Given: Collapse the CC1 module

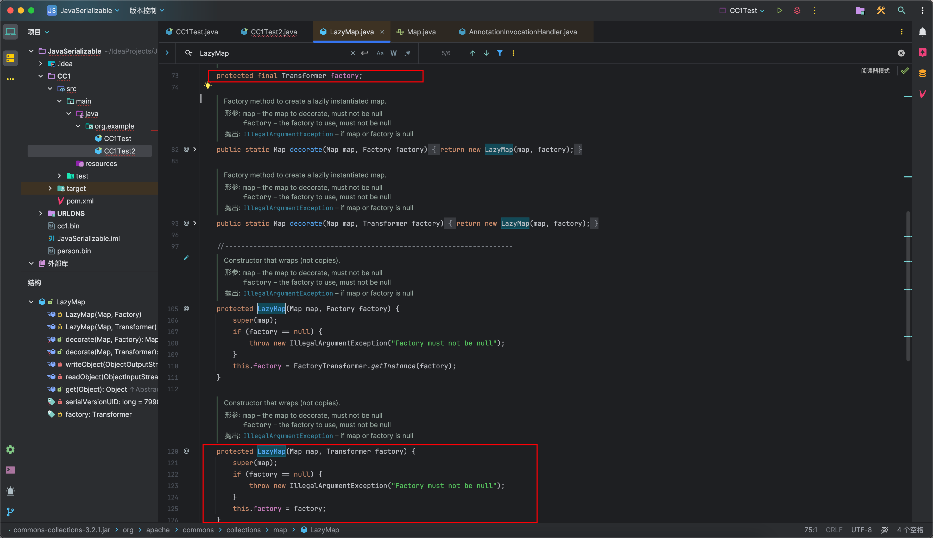Looking at the screenshot, I should pyautogui.click(x=41, y=76).
